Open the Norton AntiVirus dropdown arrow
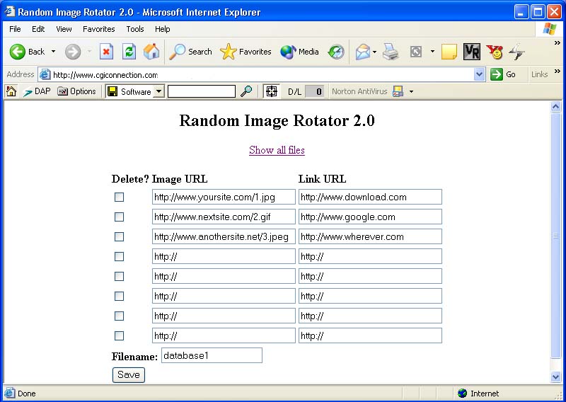The width and height of the screenshot is (566, 402). [411, 92]
